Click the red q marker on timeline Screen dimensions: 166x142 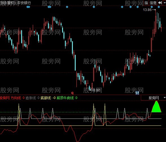(x=72, y=93)
